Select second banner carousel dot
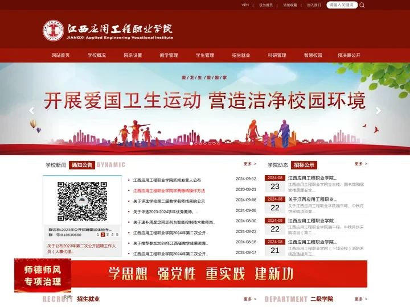This screenshot has width=410, height=307. click(196, 144)
